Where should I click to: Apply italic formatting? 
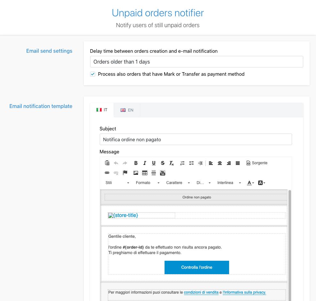[145, 163]
